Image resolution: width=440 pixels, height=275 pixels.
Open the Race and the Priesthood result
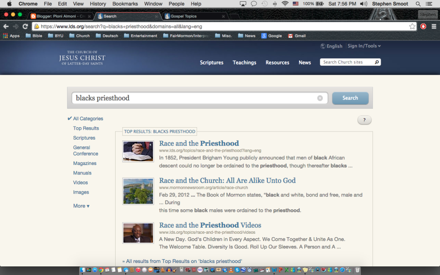[199, 144]
